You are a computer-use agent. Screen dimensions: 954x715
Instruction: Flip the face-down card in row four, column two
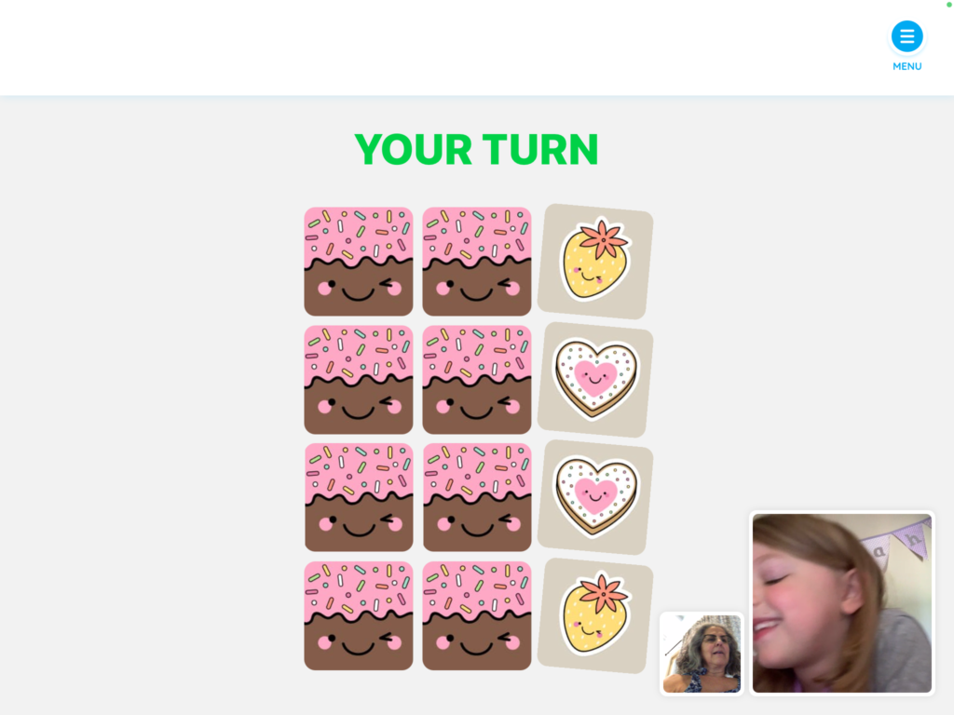point(476,615)
